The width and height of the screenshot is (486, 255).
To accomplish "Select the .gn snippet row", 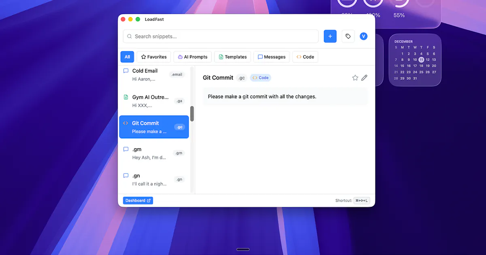I will (154, 180).
